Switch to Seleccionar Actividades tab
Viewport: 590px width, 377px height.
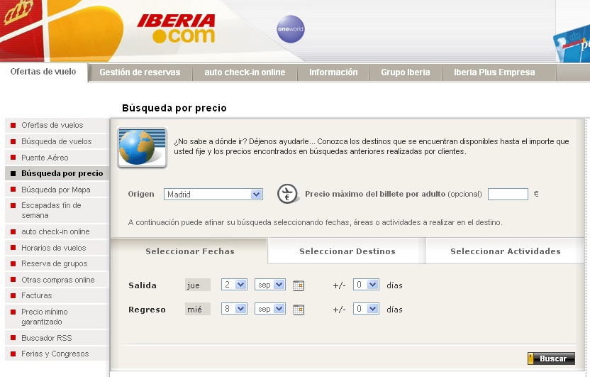pos(506,251)
